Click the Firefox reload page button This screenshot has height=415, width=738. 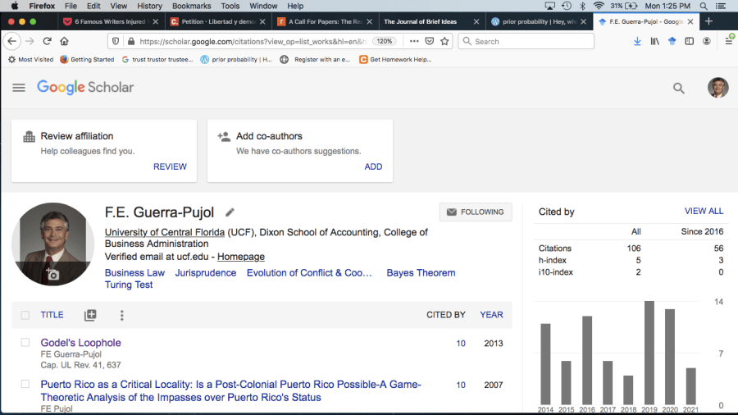(47, 41)
